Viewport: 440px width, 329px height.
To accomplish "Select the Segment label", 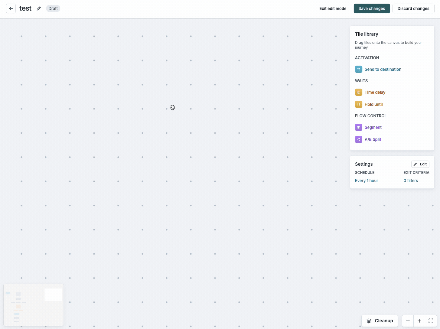I will (x=373, y=127).
